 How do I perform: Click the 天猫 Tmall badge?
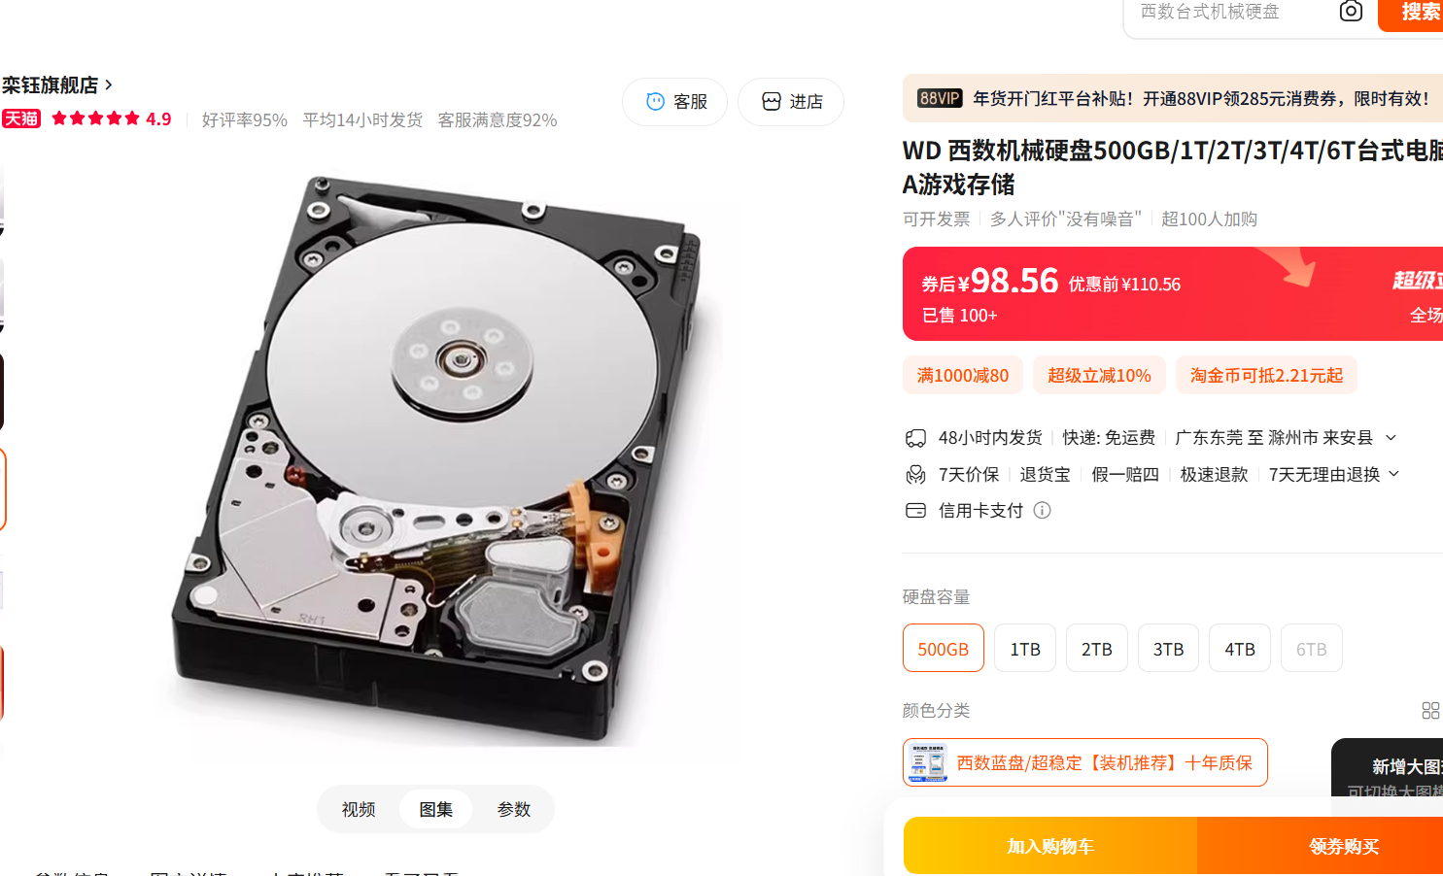tap(21, 118)
